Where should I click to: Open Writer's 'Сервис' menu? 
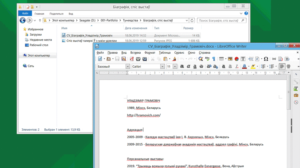[179, 52]
